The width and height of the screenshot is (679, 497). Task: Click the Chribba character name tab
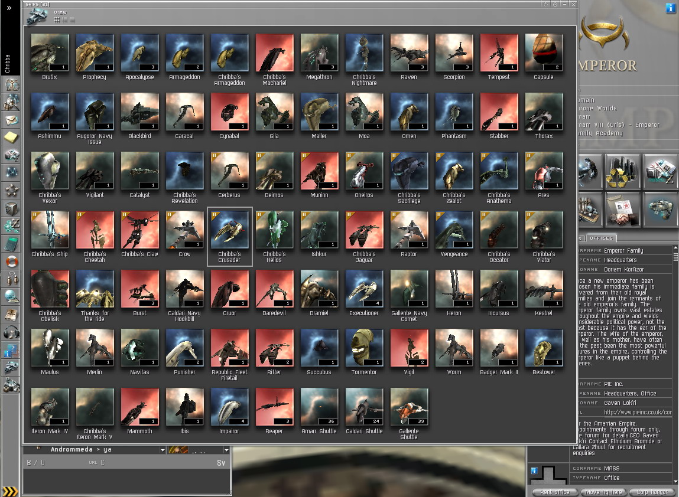pos(7,64)
